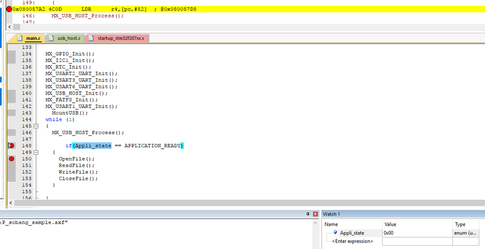Toggle breakpoint on line 150

(x=12, y=159)
